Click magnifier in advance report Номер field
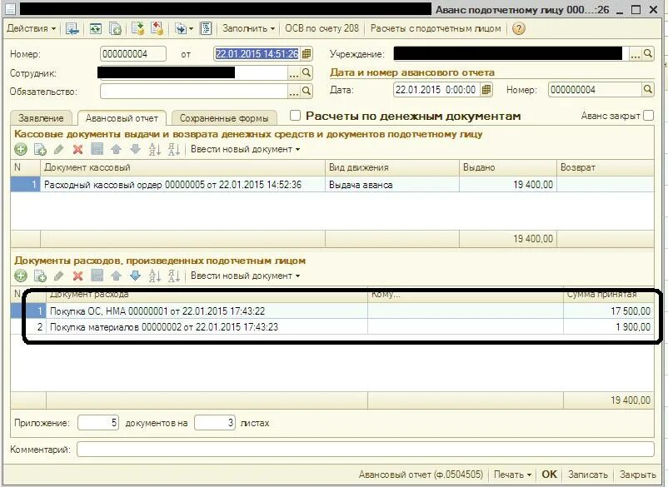The width and height of the screenshot is (668, 487). point(647,90)
